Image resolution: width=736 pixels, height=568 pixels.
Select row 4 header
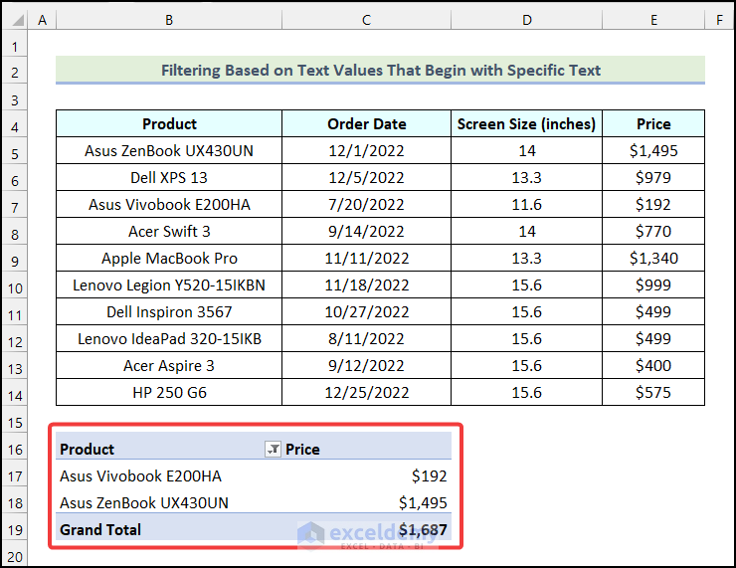15,124
